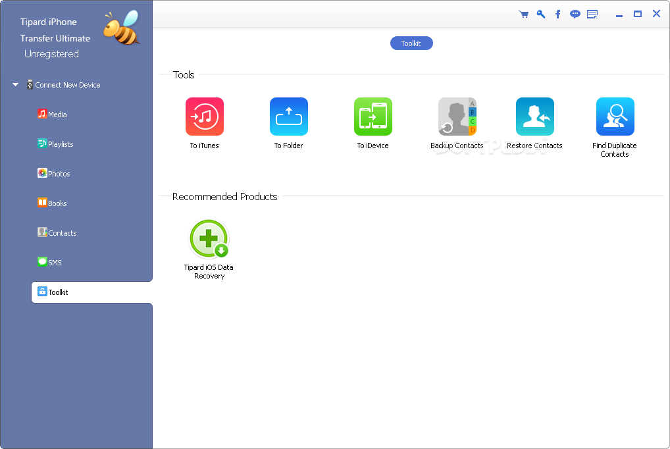The height and width of the screenshot is (449, 670).
Task: Open Contacts in the sidebar
Action: click(57, 232)
